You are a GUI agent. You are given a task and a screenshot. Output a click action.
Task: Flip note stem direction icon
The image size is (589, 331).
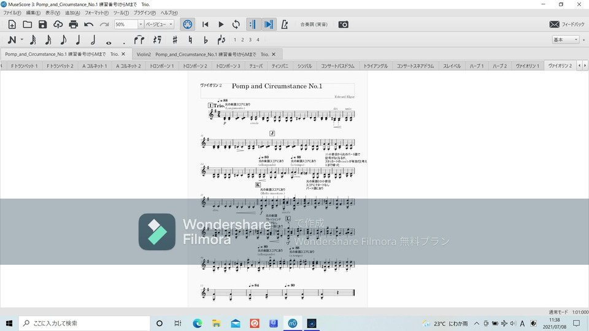click(221, 40)
